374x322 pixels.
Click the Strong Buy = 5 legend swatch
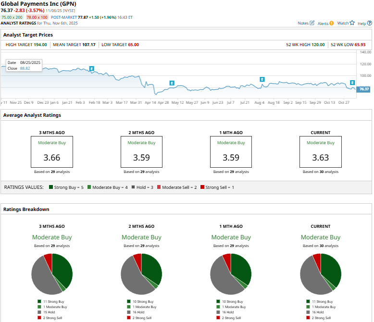51,187
